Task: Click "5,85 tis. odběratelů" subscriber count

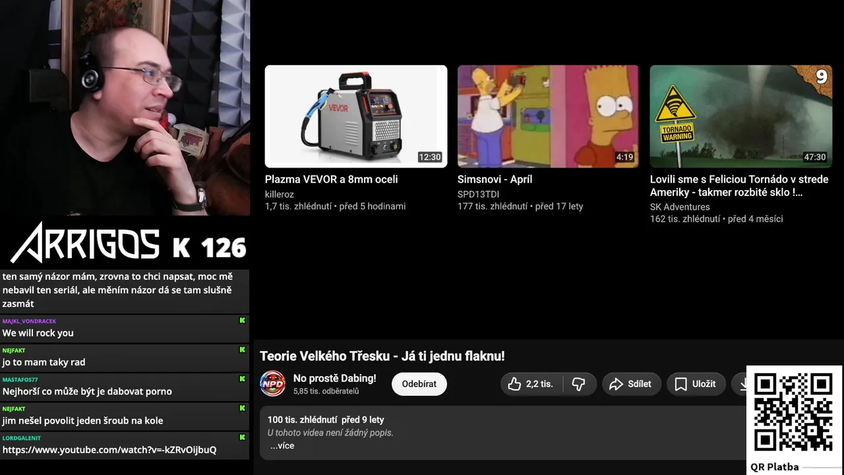Action: point(326,391)
